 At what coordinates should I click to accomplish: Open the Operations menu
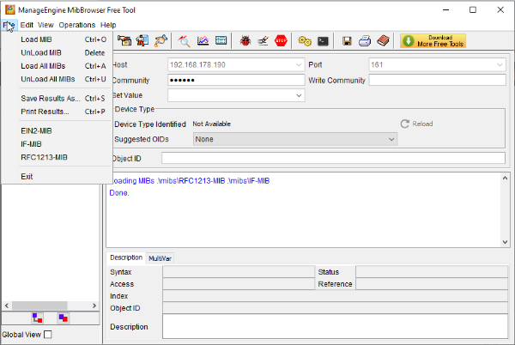coord(77,25)
